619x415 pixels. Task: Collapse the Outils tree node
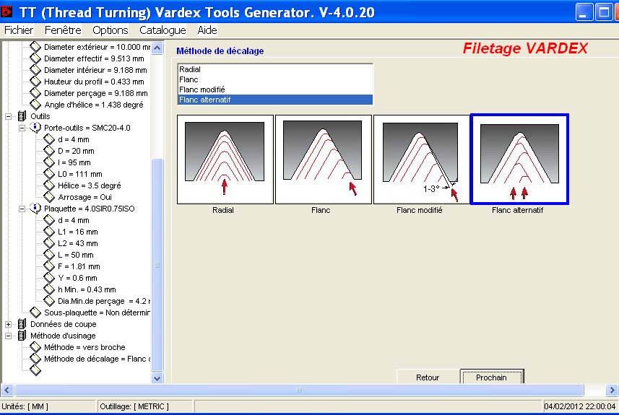8,116
